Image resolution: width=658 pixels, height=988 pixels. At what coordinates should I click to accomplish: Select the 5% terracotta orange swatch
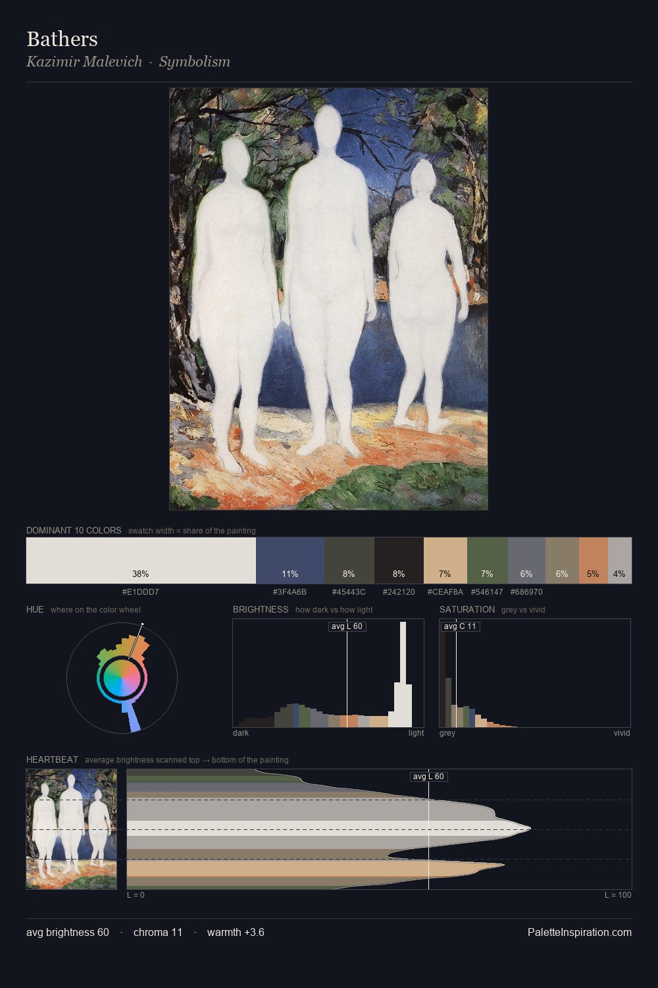point(594,561)
